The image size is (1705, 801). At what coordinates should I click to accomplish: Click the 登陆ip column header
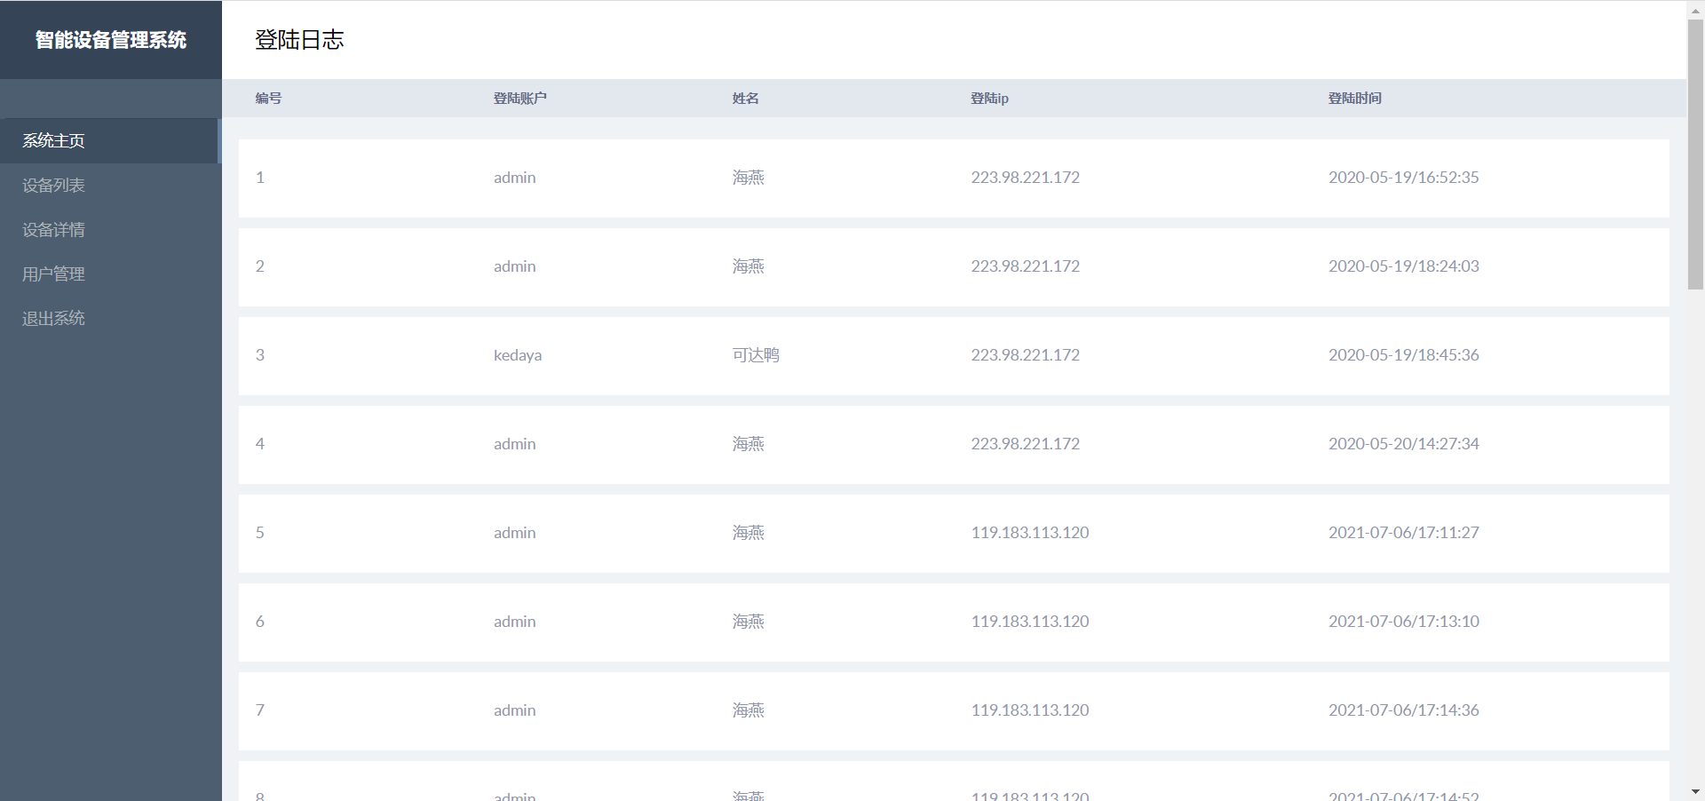coord(989,99)
